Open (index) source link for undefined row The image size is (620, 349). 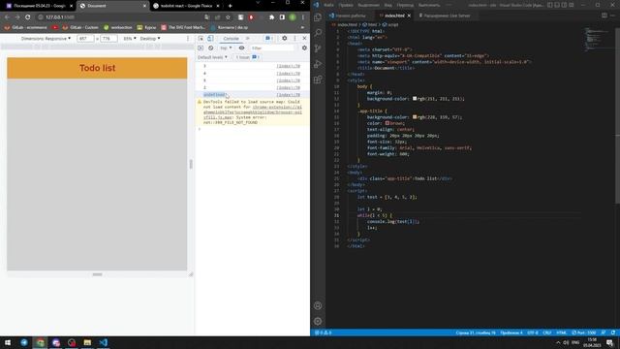(x=289, y=95)
